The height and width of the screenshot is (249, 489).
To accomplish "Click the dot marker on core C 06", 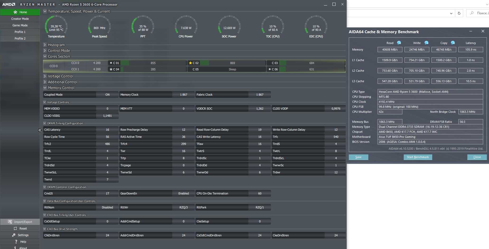I will (x=270, y=69).
